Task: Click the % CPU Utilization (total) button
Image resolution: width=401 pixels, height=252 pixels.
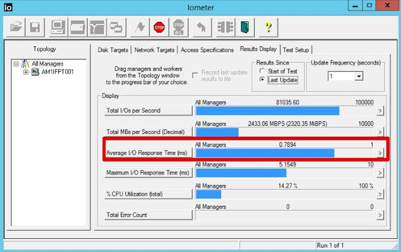Action: [x=148, y=194]
